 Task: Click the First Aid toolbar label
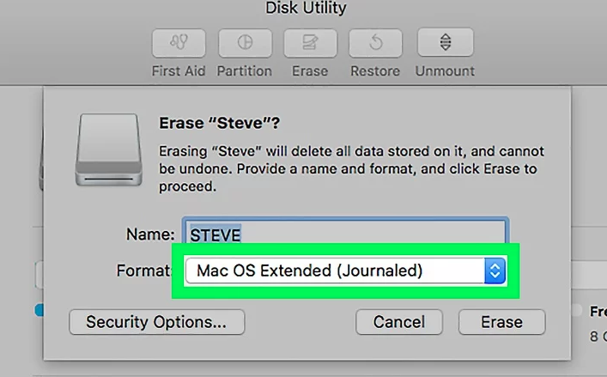(x=179, y=71)
